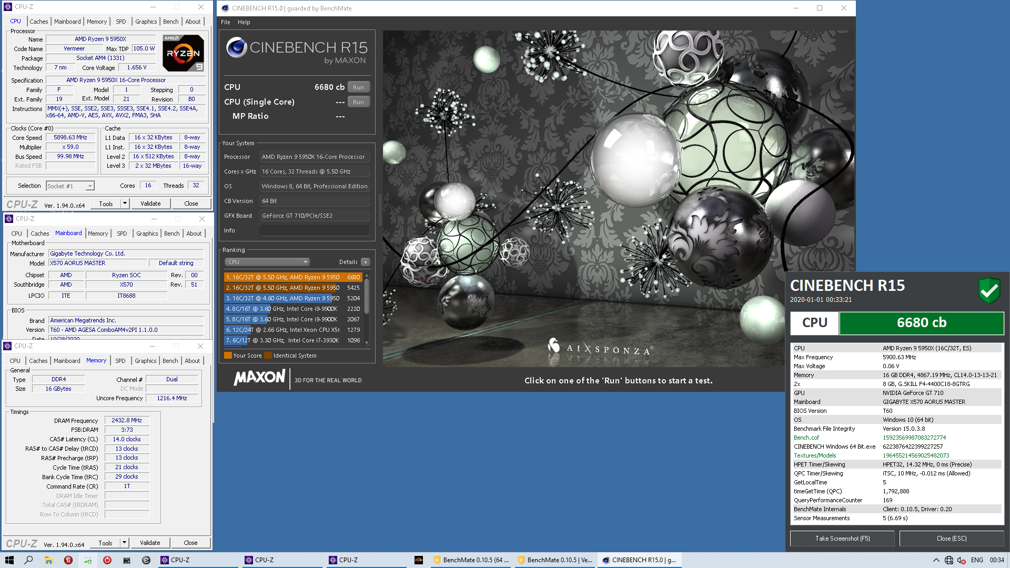
Task: Select ranking row 1 scoring 6680
Action: pos(293,277)
